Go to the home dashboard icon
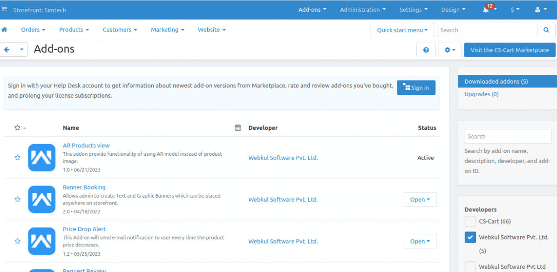 (4, 30)
